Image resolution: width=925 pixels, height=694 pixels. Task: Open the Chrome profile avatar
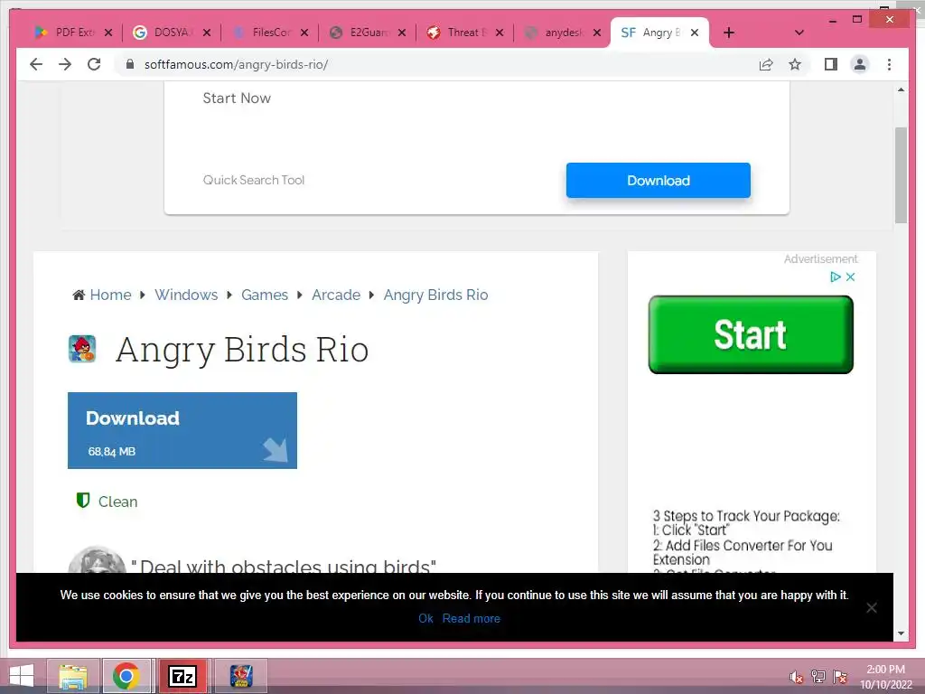[860, 64]
